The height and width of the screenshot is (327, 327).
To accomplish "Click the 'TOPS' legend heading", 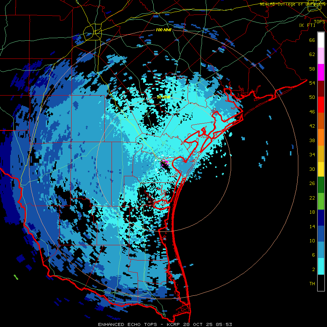I will pyautogui.click(x=319, y=21).
